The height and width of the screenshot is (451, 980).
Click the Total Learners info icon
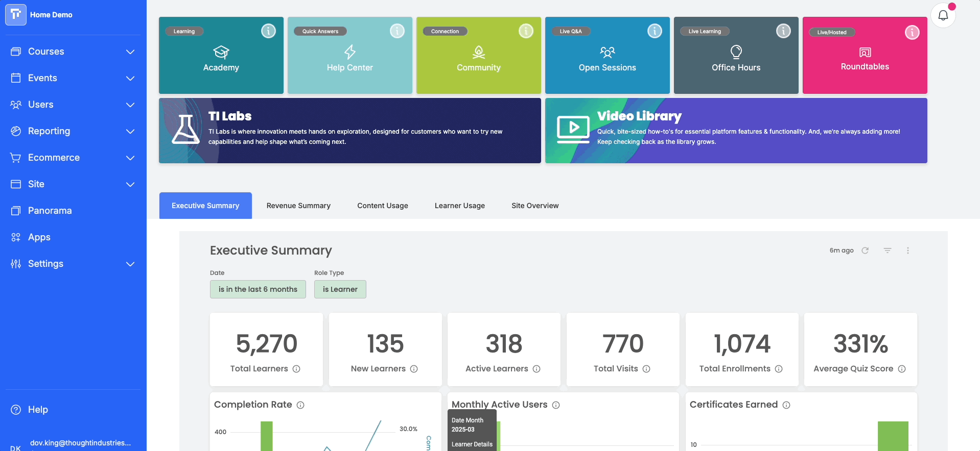pyautogui.click(x=296, y=369)
